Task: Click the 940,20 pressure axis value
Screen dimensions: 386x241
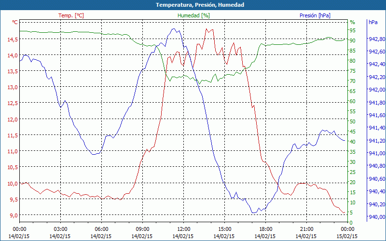Action: click(x=376, y=204)
